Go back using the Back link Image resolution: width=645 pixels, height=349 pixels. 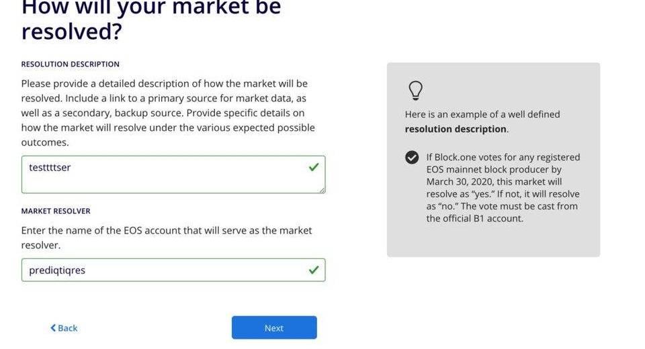(x=64, y=328)
